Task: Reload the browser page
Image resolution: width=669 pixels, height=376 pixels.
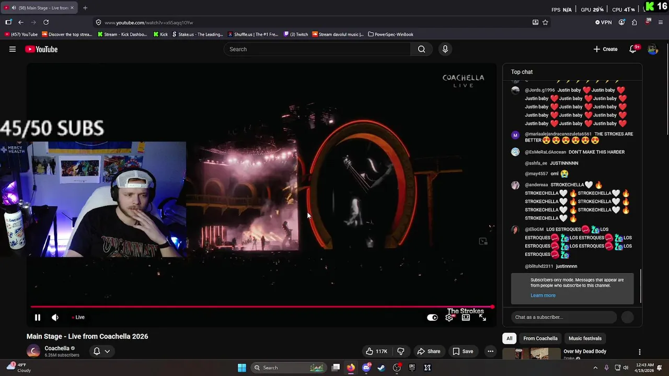Action: 46,22
